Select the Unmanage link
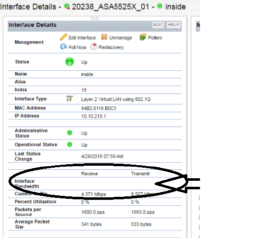This screenshot has height=238, width=277. coord(120,38)
